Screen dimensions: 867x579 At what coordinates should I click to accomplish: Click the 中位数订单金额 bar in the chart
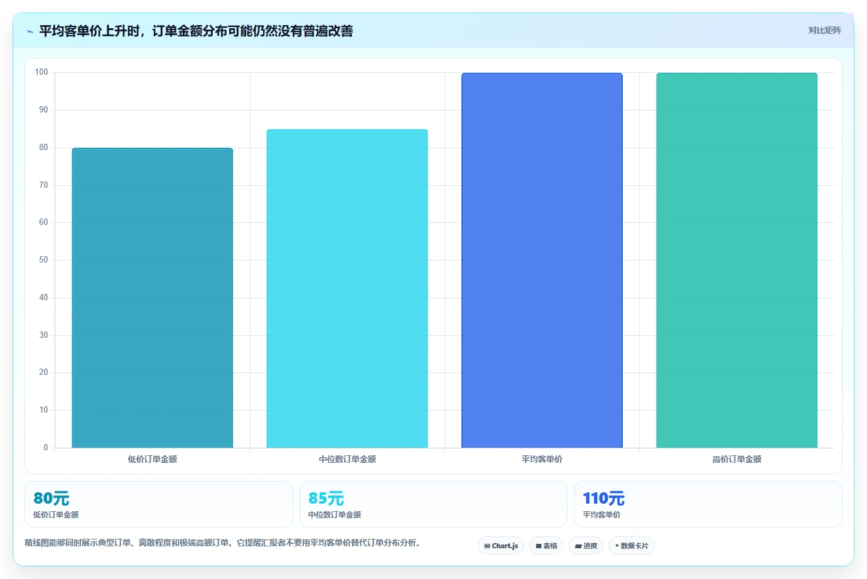pos(347,288)
